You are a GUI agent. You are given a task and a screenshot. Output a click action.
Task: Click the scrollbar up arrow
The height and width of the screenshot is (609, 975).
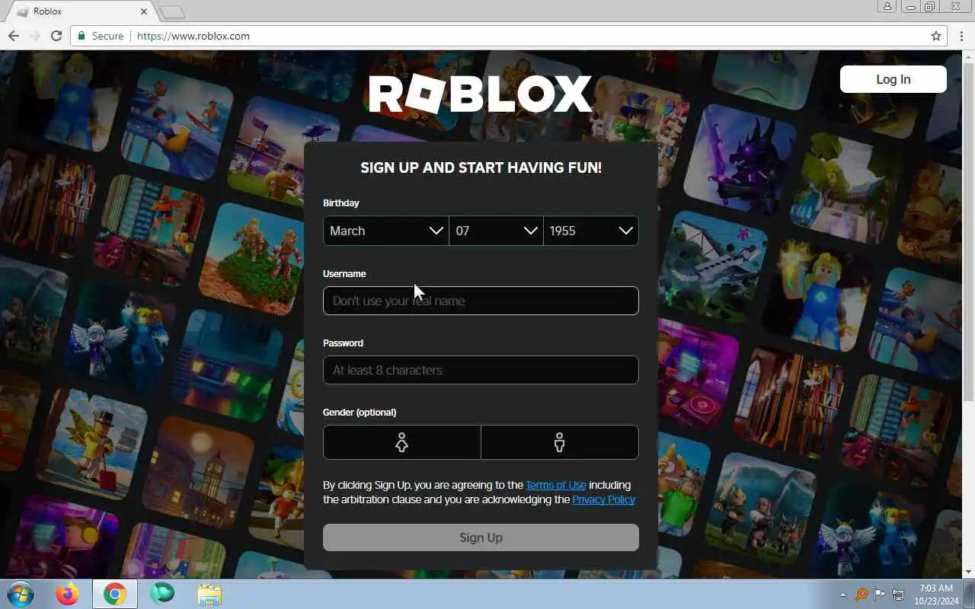pyautogui.click(x=969, y=57)
